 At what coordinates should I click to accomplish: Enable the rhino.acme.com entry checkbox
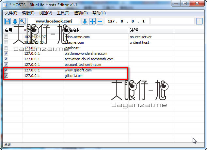[6, 37]
